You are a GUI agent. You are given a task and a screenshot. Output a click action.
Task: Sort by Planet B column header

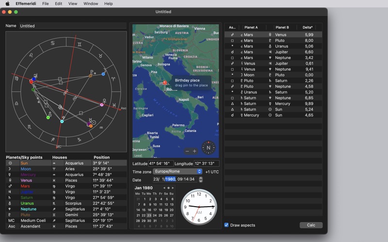click(282, 28)
